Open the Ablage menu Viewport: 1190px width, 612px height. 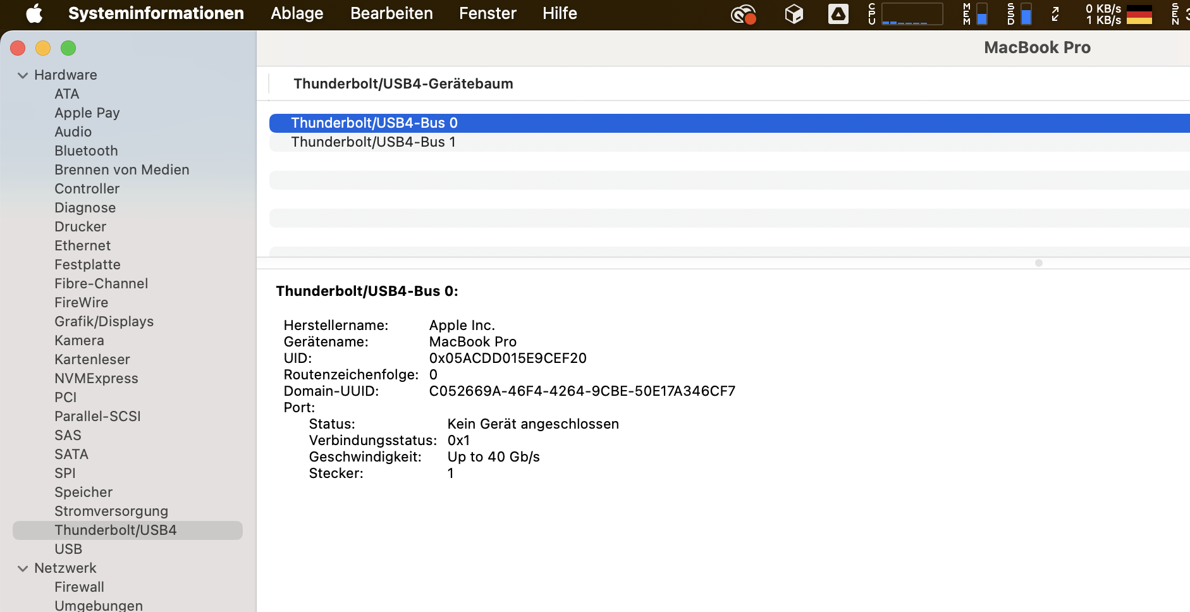pos(297,13)
